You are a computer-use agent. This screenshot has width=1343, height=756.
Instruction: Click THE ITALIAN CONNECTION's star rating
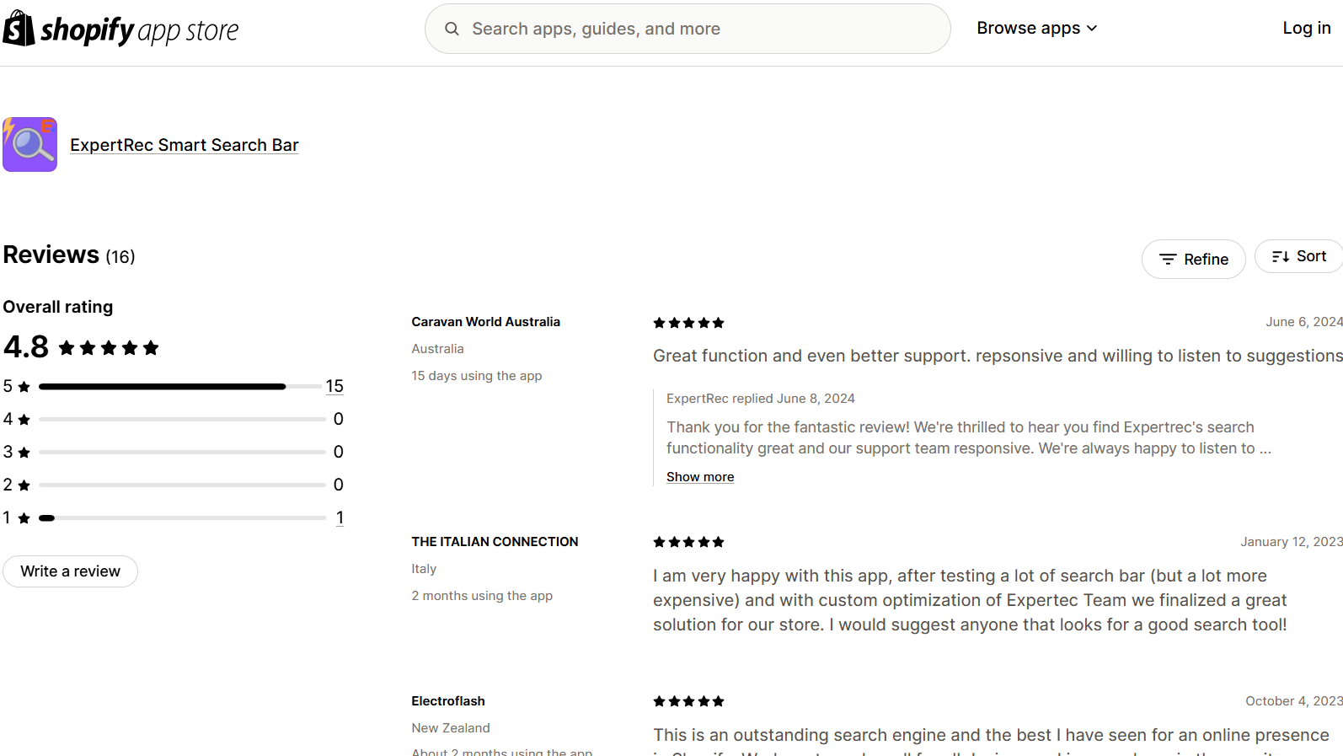click(688, 542)
